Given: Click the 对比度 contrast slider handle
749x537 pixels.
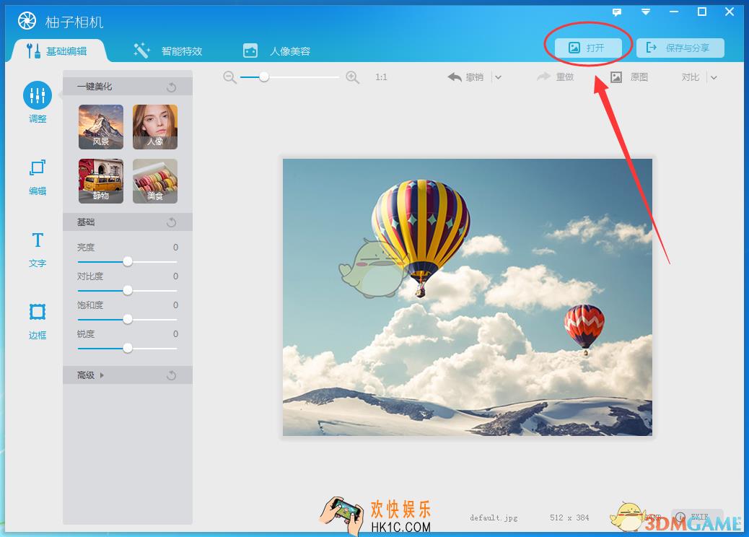Looking at the screenshot, I should [x=128, y=290].
